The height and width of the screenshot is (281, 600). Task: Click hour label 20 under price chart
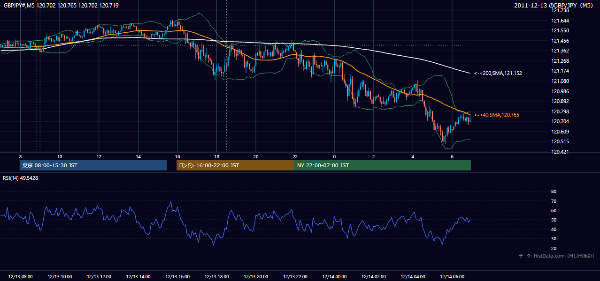click(x=256, y=156)
